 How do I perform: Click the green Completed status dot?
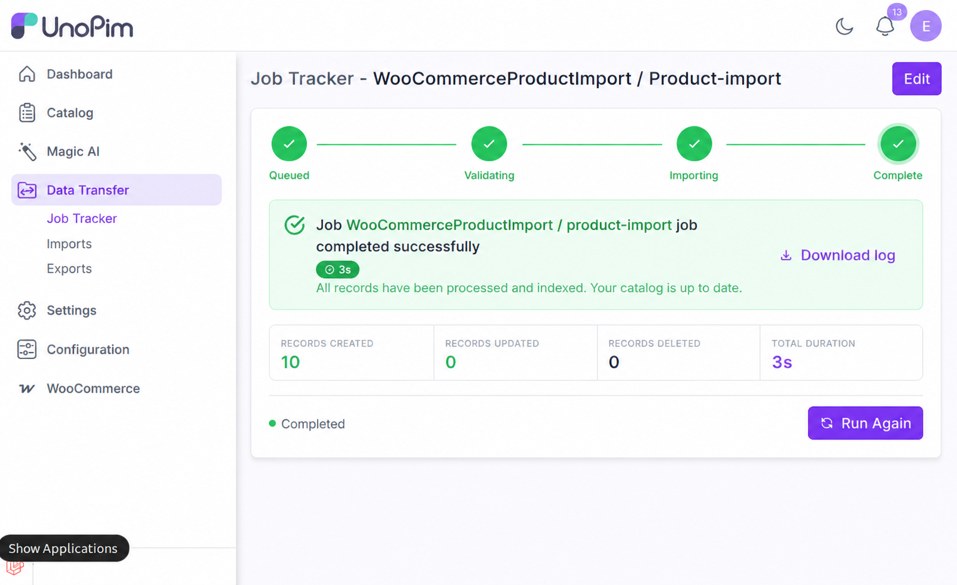pyautogui.click(x=272, y=423)
